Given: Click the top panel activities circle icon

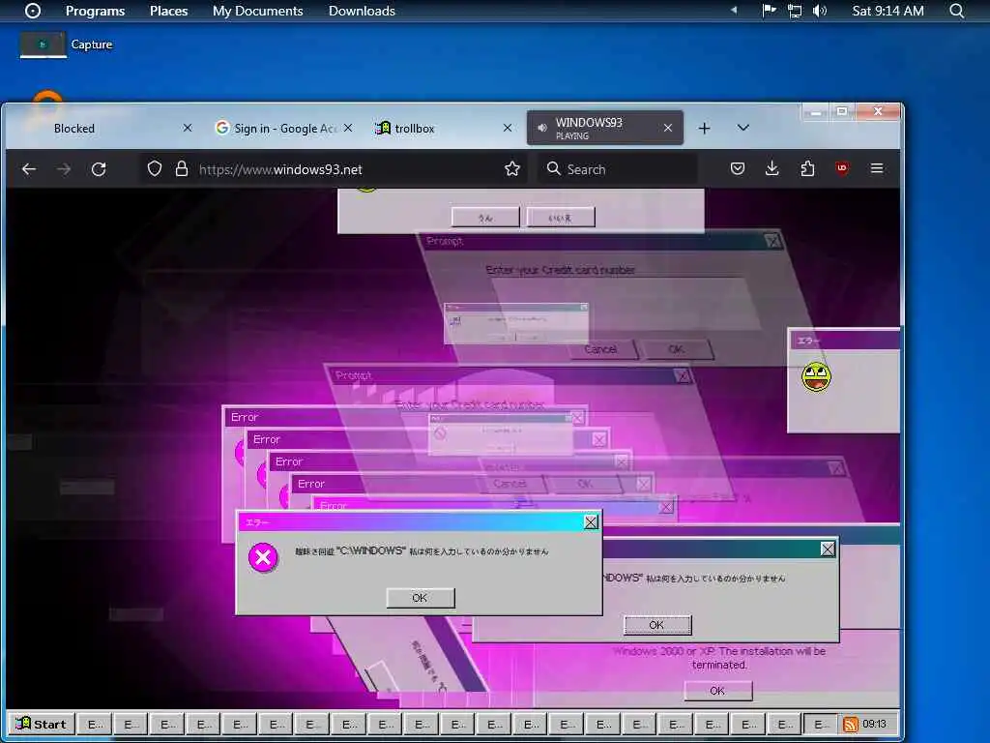Looking at the screenshot, I should tap(33, 11).
